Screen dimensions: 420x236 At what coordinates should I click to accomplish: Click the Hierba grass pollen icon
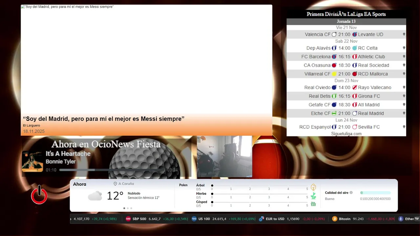click(x=313, y=196)
